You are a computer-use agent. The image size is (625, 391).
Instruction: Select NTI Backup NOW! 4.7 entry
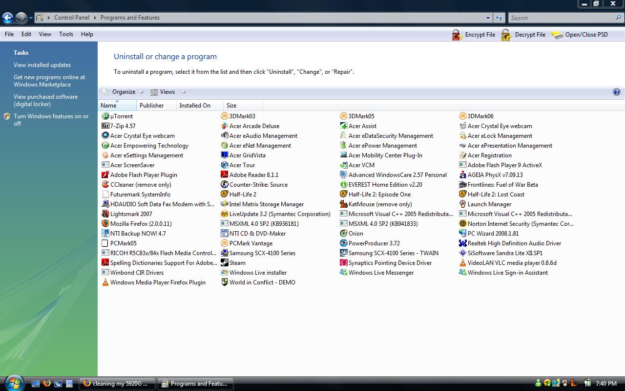click(x=133, y=234)
